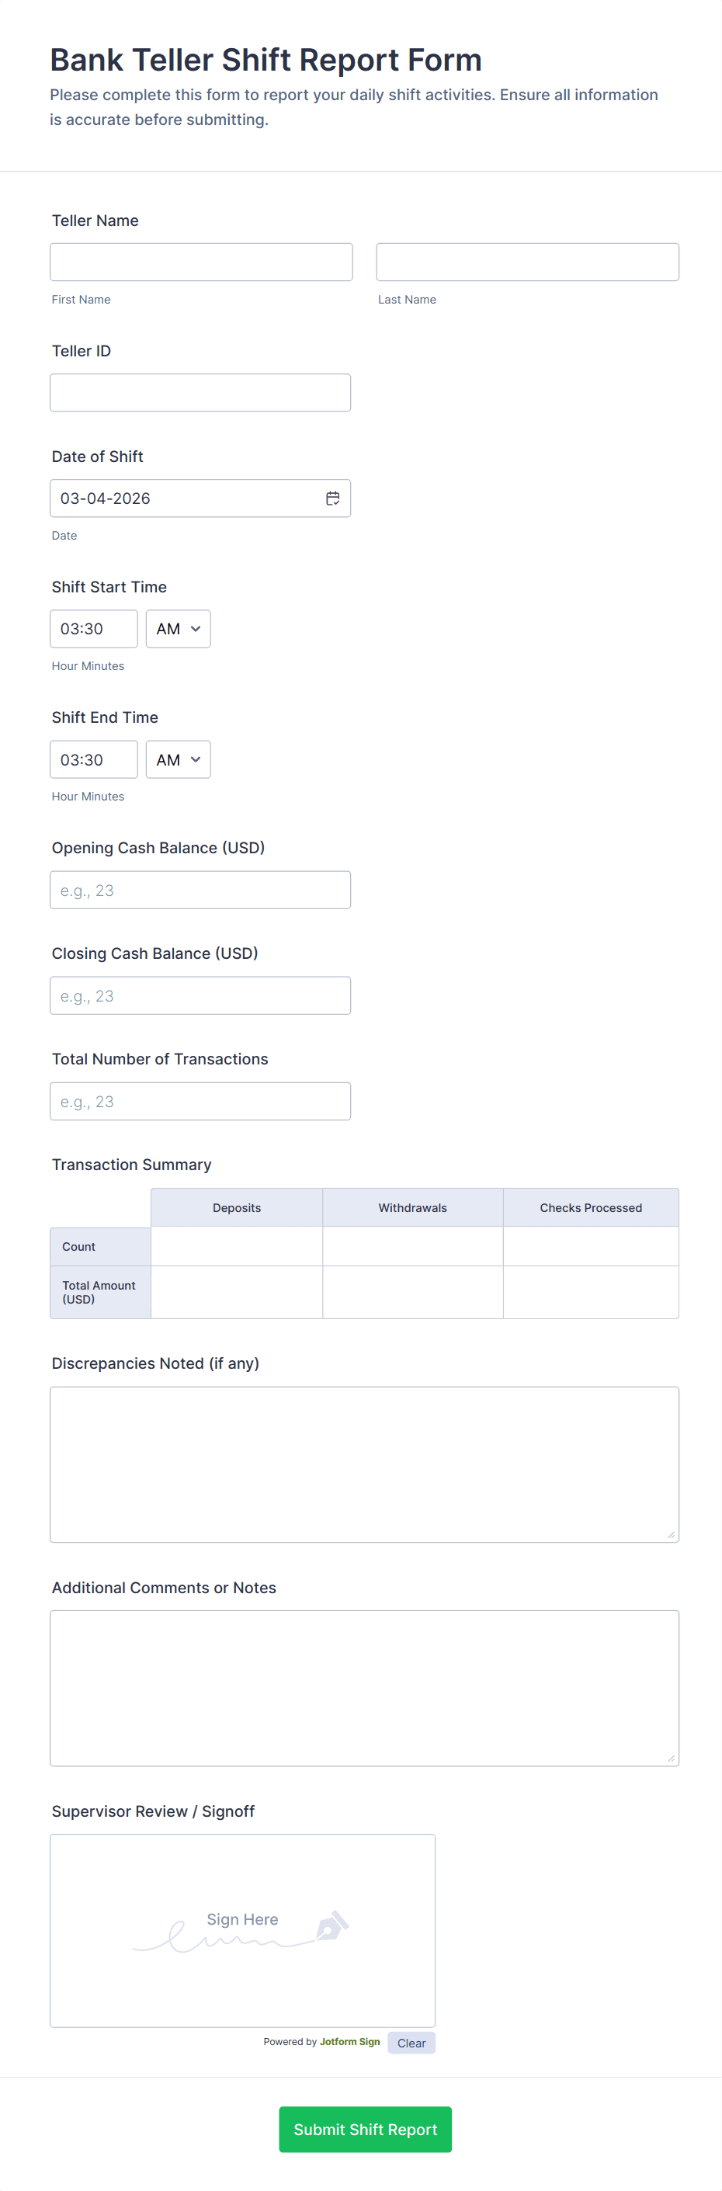Clear the supervisor signature
The image size is (722, 2191).
411,2043
